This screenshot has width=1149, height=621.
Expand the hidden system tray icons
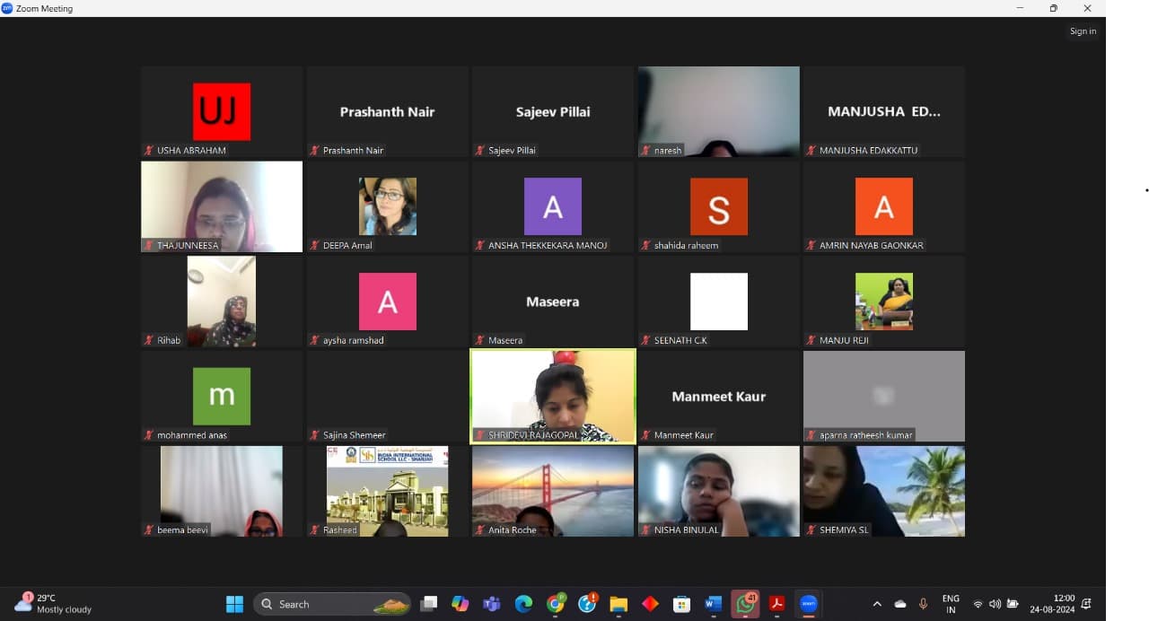pos(877,604)
